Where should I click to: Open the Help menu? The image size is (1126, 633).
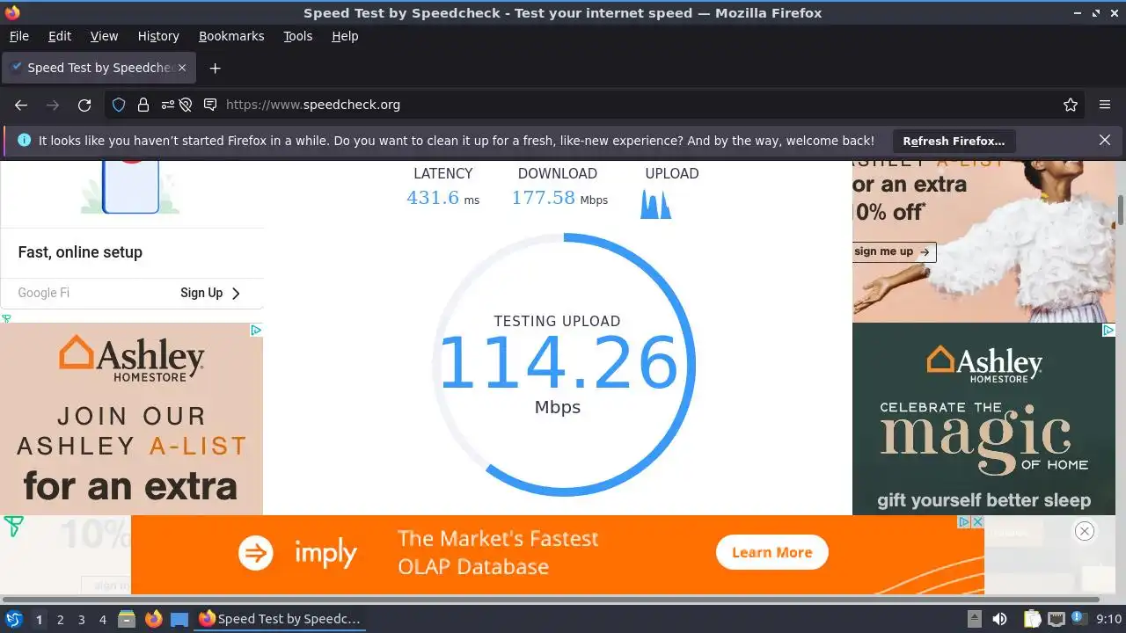pos(345,36)
